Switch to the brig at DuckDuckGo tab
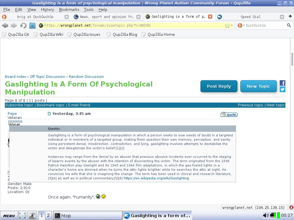Image resolution: width=294 pixels, height=220 pixels. tap(35, 17)
